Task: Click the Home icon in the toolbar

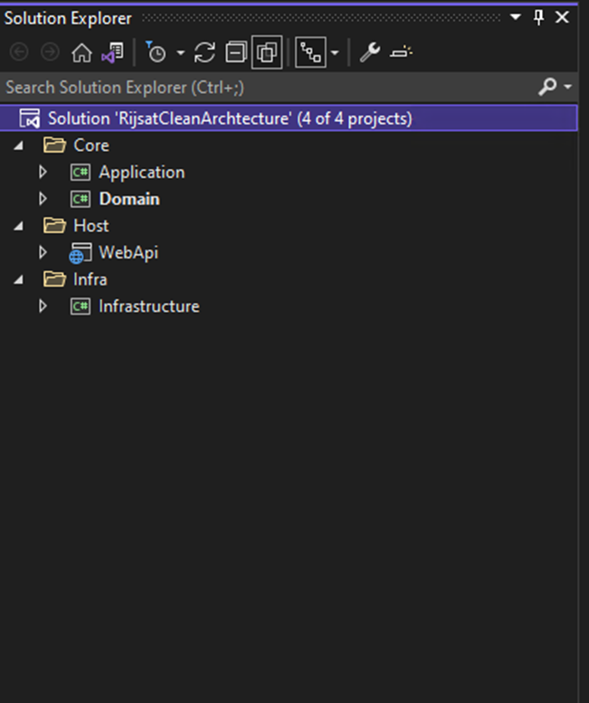Action: (81, 53)
